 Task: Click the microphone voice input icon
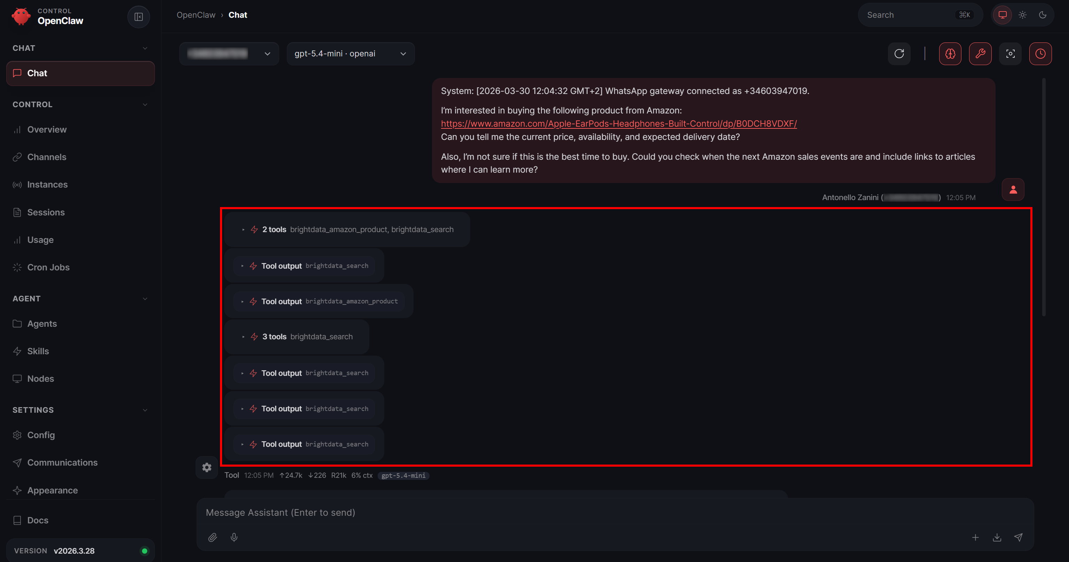click(x=234, y=538)
